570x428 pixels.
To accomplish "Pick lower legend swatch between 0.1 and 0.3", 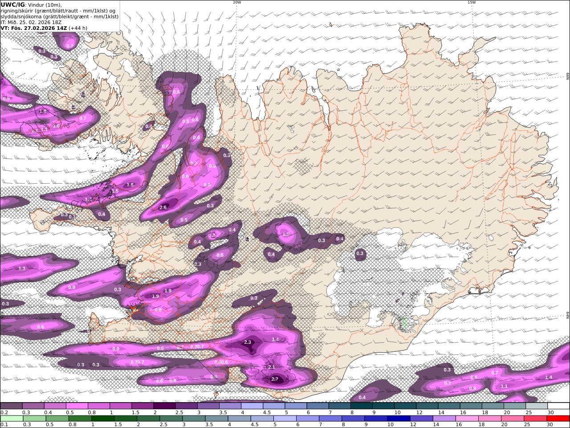I will (11, 418).
